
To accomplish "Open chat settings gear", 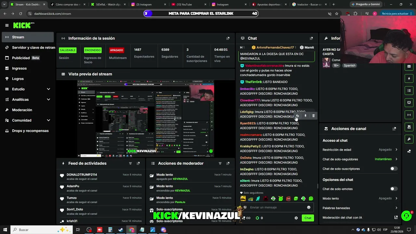I will [296, 218].
